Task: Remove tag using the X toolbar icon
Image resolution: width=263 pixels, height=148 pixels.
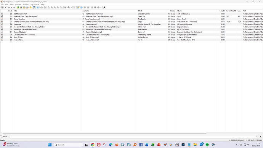Action: 5,7
